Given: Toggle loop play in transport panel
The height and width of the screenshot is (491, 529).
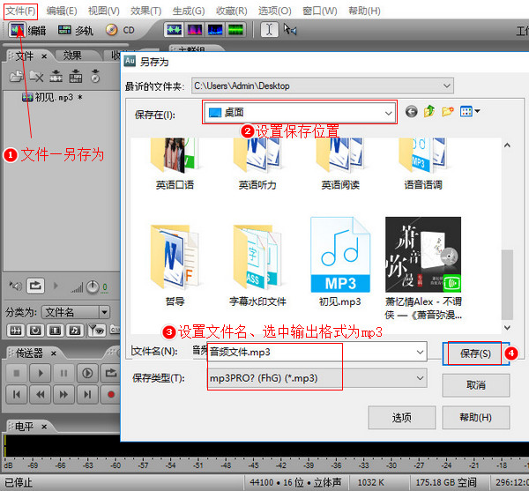Looking at the screenshot, I should coord(111,373).
